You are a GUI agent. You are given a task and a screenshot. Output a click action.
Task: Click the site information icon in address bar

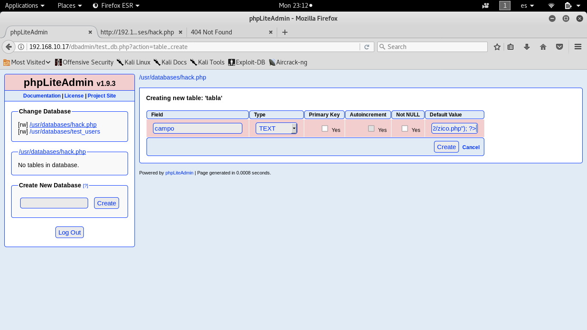tap(21, 47)
